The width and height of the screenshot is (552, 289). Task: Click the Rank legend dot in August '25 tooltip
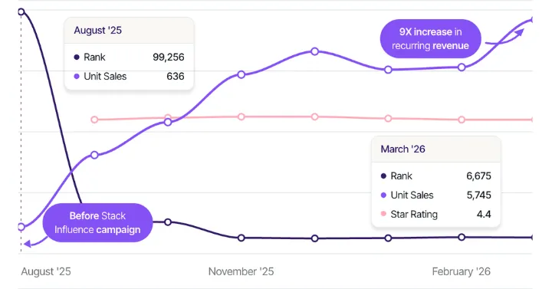(x=77, y=57)
